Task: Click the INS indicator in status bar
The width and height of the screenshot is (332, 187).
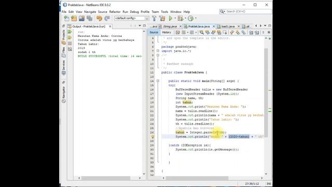Action: click(x=269, y=183)
